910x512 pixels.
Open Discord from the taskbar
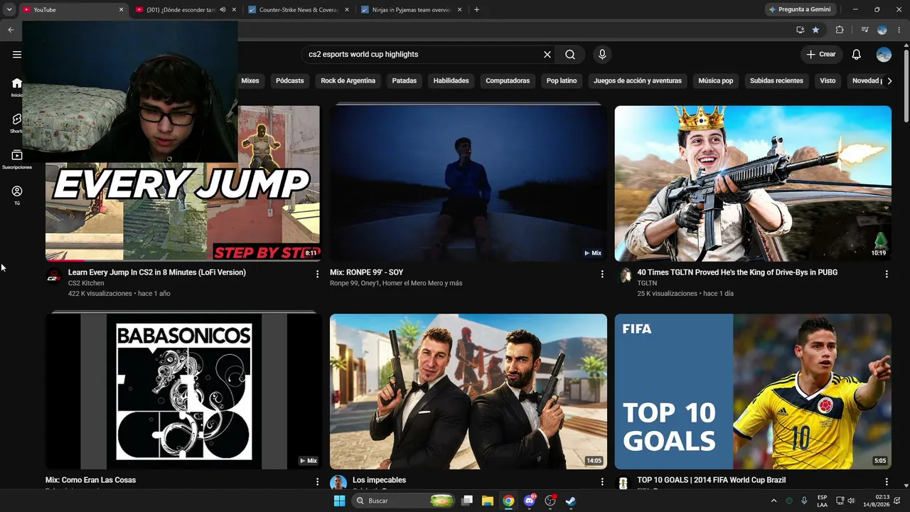click(x=529, y=501)
